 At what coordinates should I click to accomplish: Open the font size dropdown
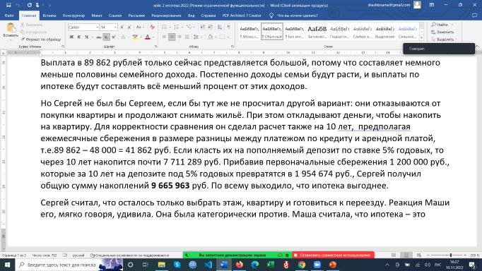[115, 28]
